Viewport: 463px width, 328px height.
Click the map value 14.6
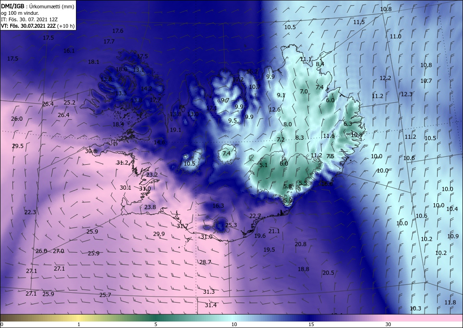coord(159,142)
